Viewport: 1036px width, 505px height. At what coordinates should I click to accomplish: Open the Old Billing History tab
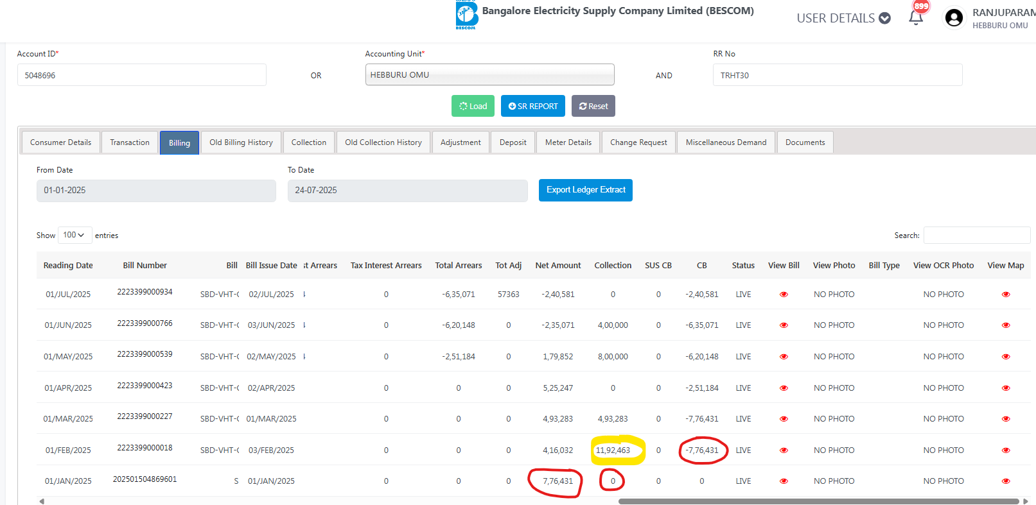241,142
